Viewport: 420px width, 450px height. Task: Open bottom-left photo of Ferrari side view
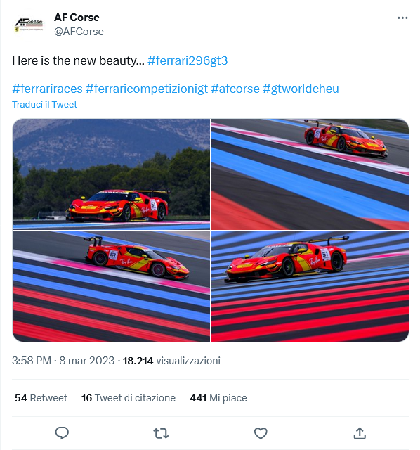pos(111,286)
